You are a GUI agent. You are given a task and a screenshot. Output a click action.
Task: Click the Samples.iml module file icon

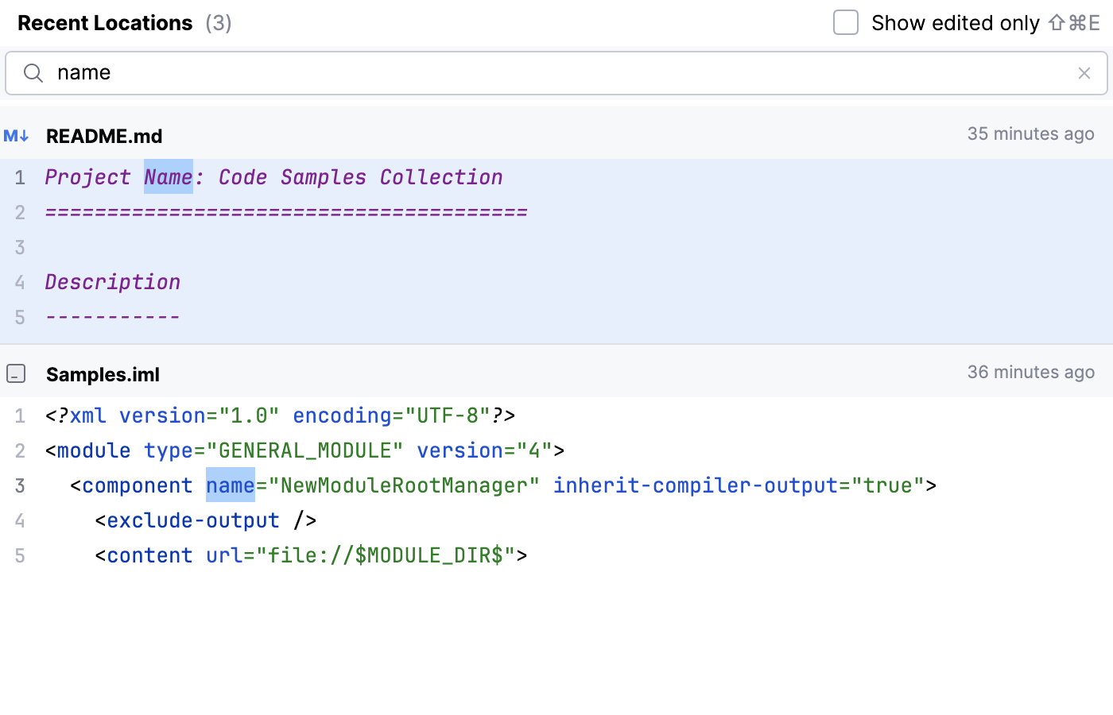pyautogui.click(x=16, y=374)
